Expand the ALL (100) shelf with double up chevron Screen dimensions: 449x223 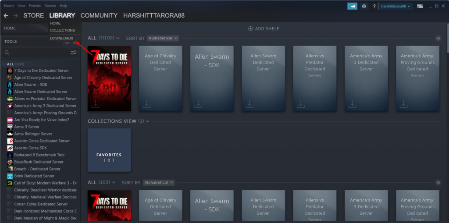[438, 182]
